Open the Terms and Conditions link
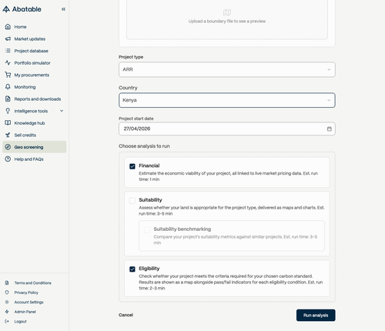The height and width of the screenshot is (331, 385). click(x=32, y=283)
